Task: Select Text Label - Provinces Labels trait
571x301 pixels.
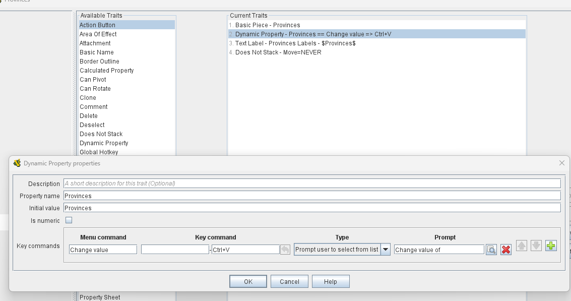Action: (295, 43)
